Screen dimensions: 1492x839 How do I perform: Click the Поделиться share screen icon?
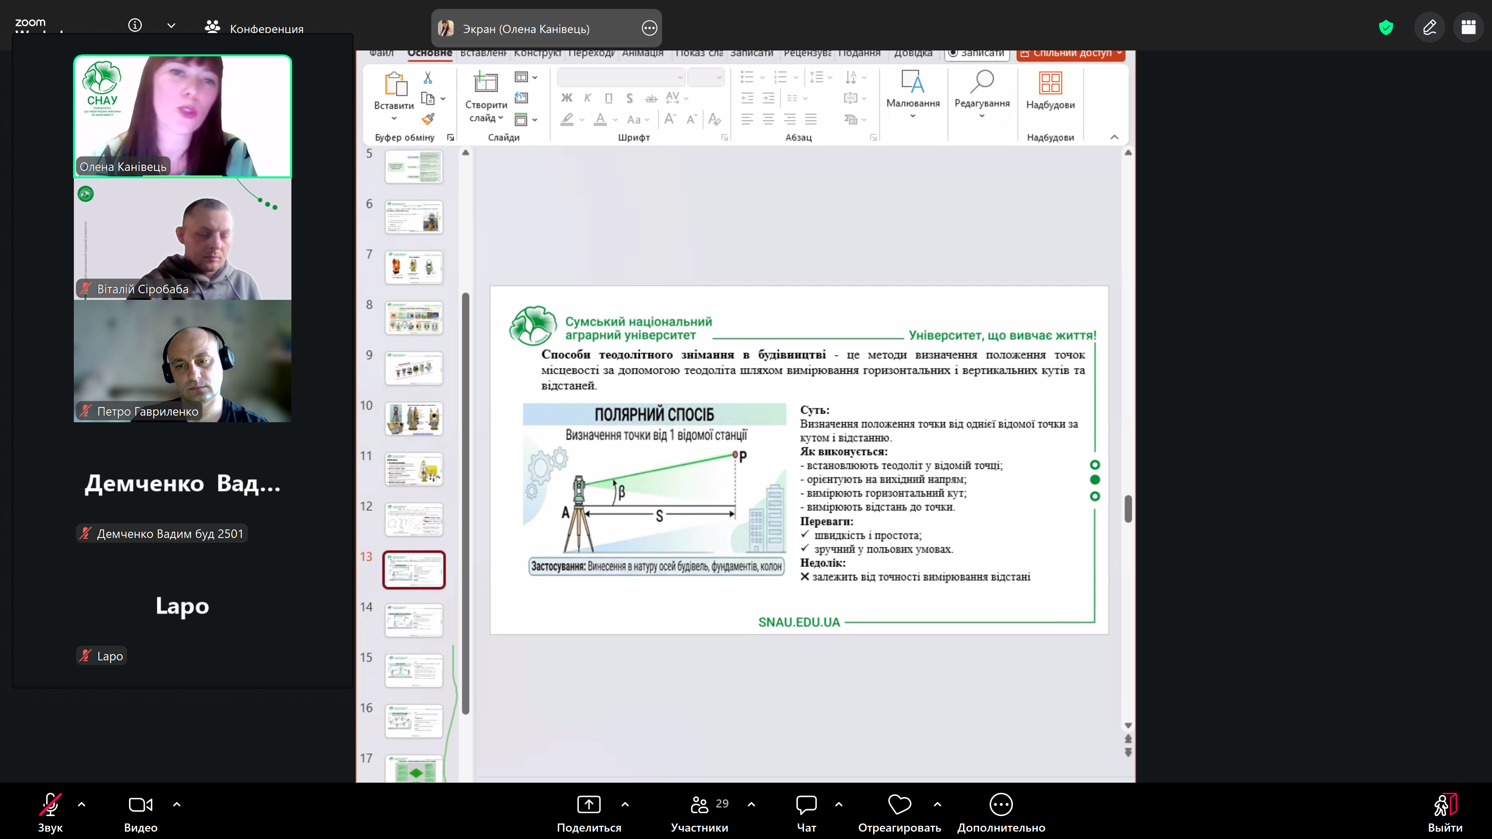pyautogui.click(x=589, y=804)
